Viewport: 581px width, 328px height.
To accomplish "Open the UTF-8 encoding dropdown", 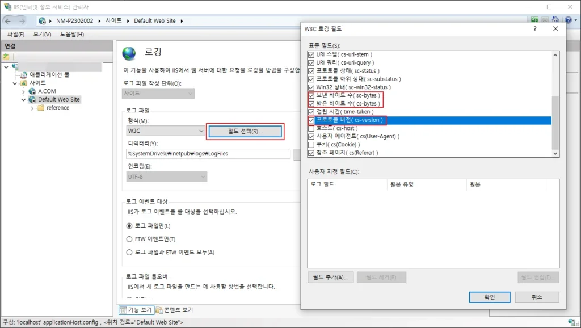I will [167, 177].
